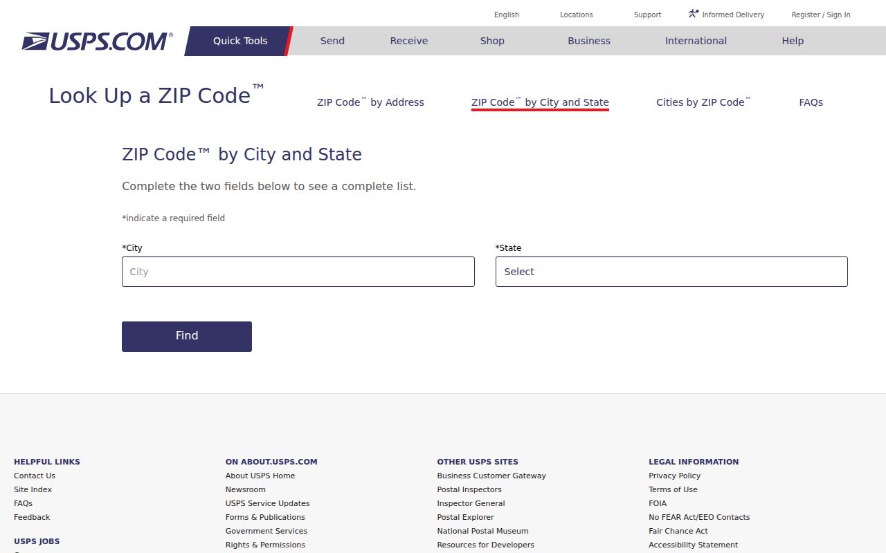The image size is (886, 553).
Task: Click the City input field
Action: coord(298,272)
